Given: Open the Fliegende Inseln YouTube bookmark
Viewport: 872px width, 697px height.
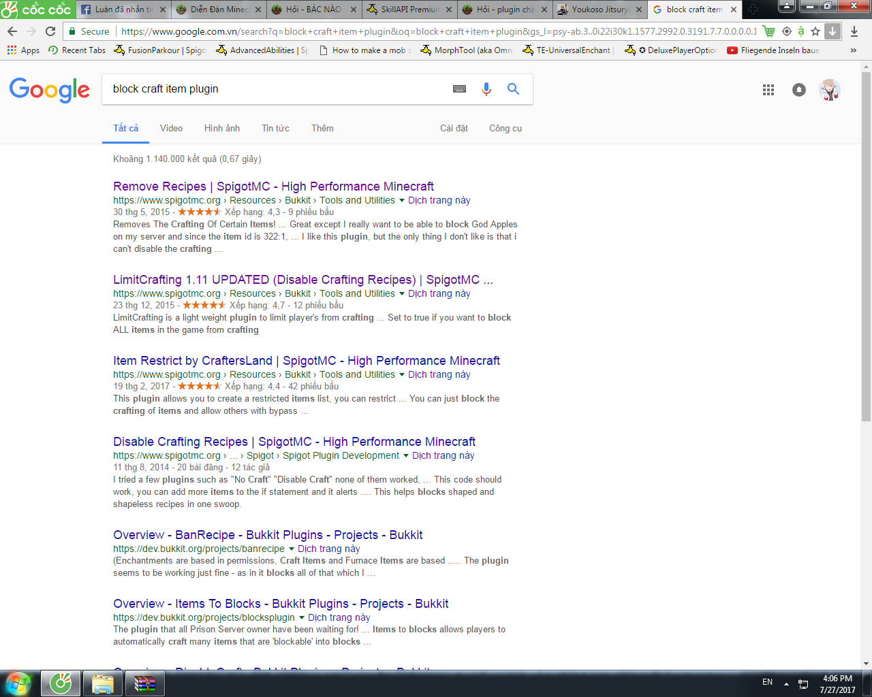Looking at the screenshot, I should point(773,50).
